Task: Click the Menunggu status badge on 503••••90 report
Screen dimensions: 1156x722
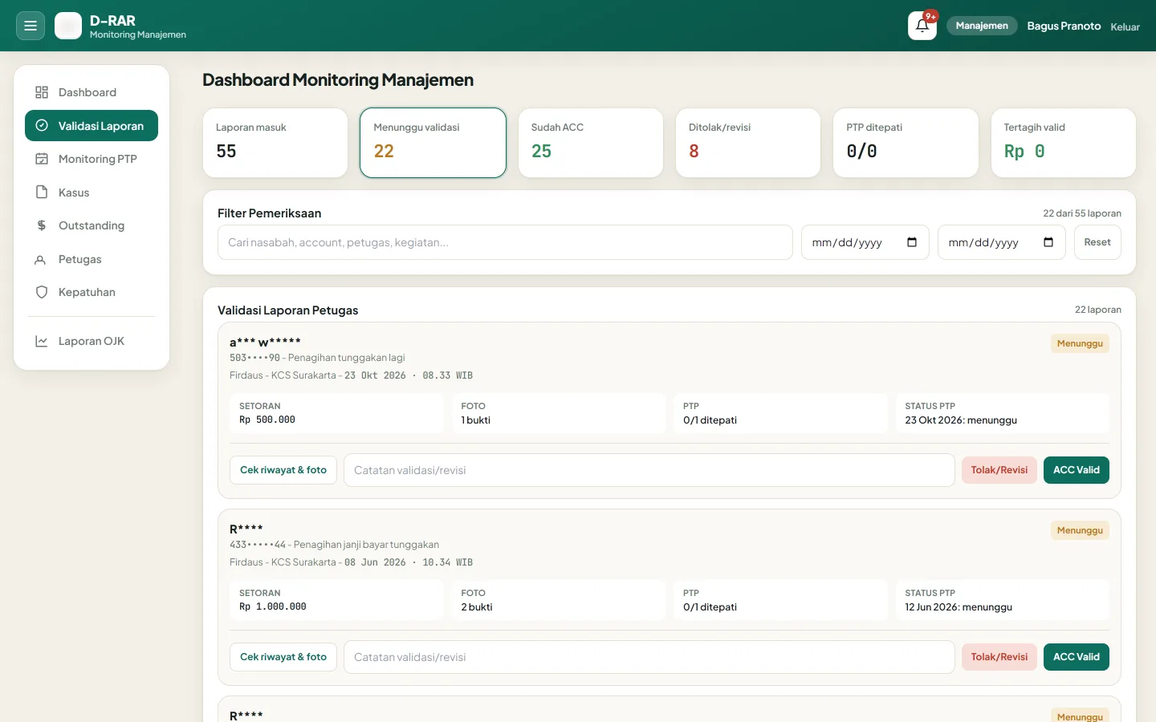Action: 1080,343
